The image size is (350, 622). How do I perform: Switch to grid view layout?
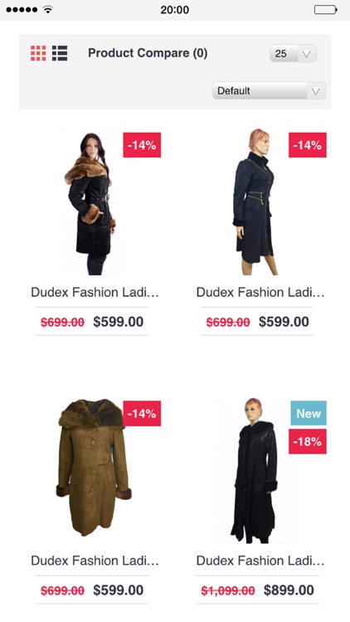(x=38, y=53)
